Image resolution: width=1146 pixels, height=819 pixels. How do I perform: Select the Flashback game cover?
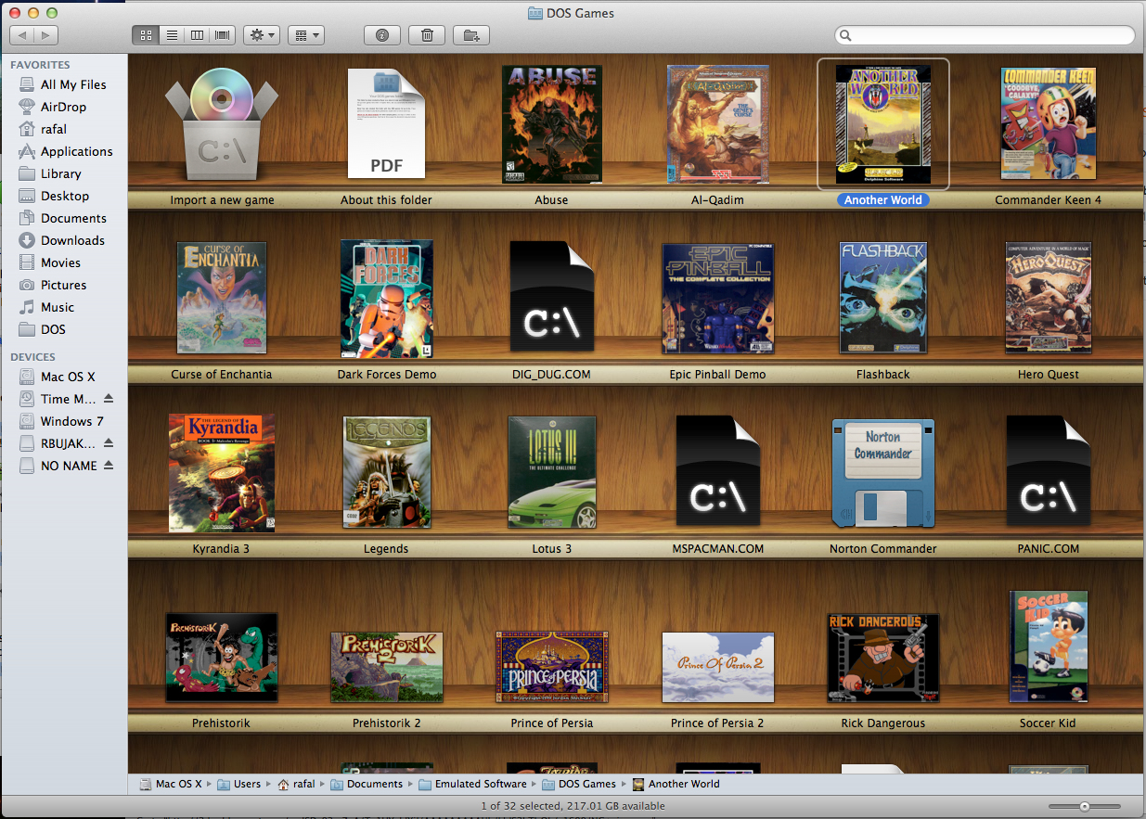(883, 298)
